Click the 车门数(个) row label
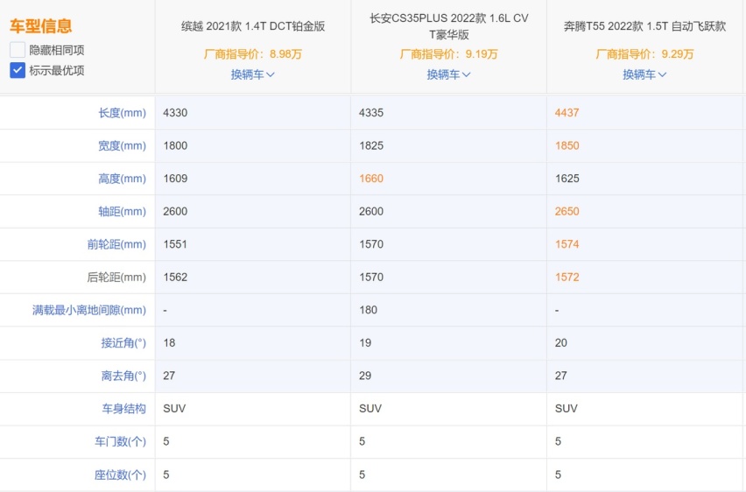The height and width of the screenshot is (492, 746). [x=120, y=441]
